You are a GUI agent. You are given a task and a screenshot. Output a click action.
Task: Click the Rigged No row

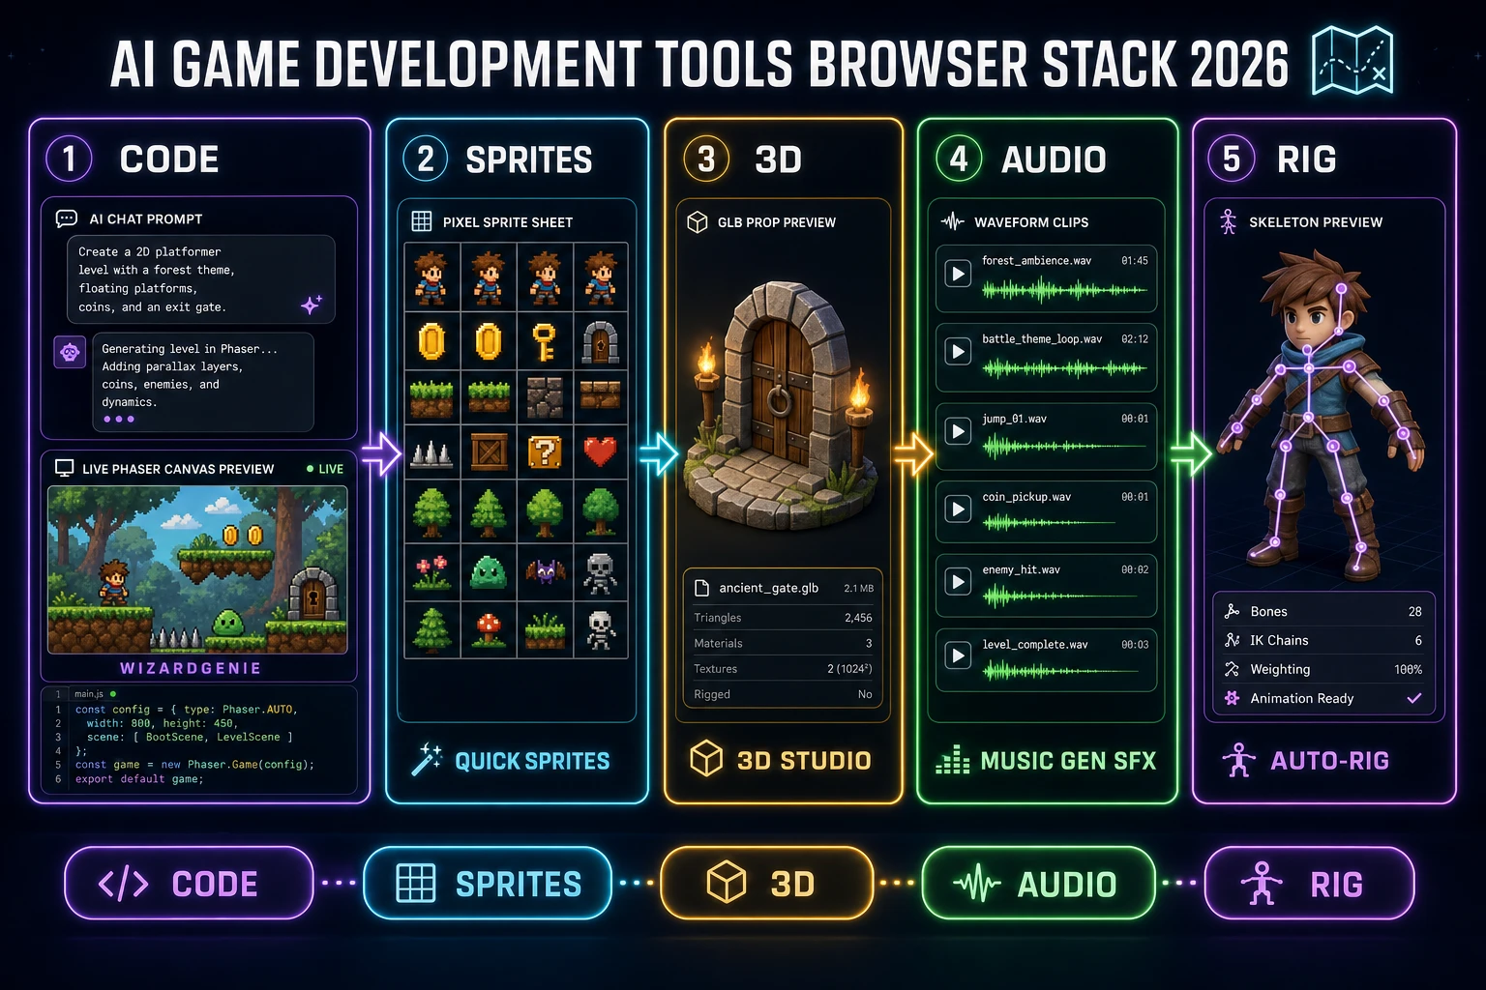783,694
